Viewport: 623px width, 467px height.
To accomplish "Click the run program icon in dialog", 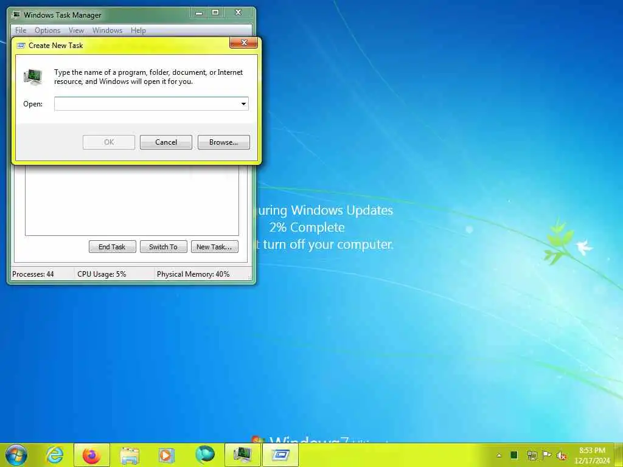I will 33,77.
